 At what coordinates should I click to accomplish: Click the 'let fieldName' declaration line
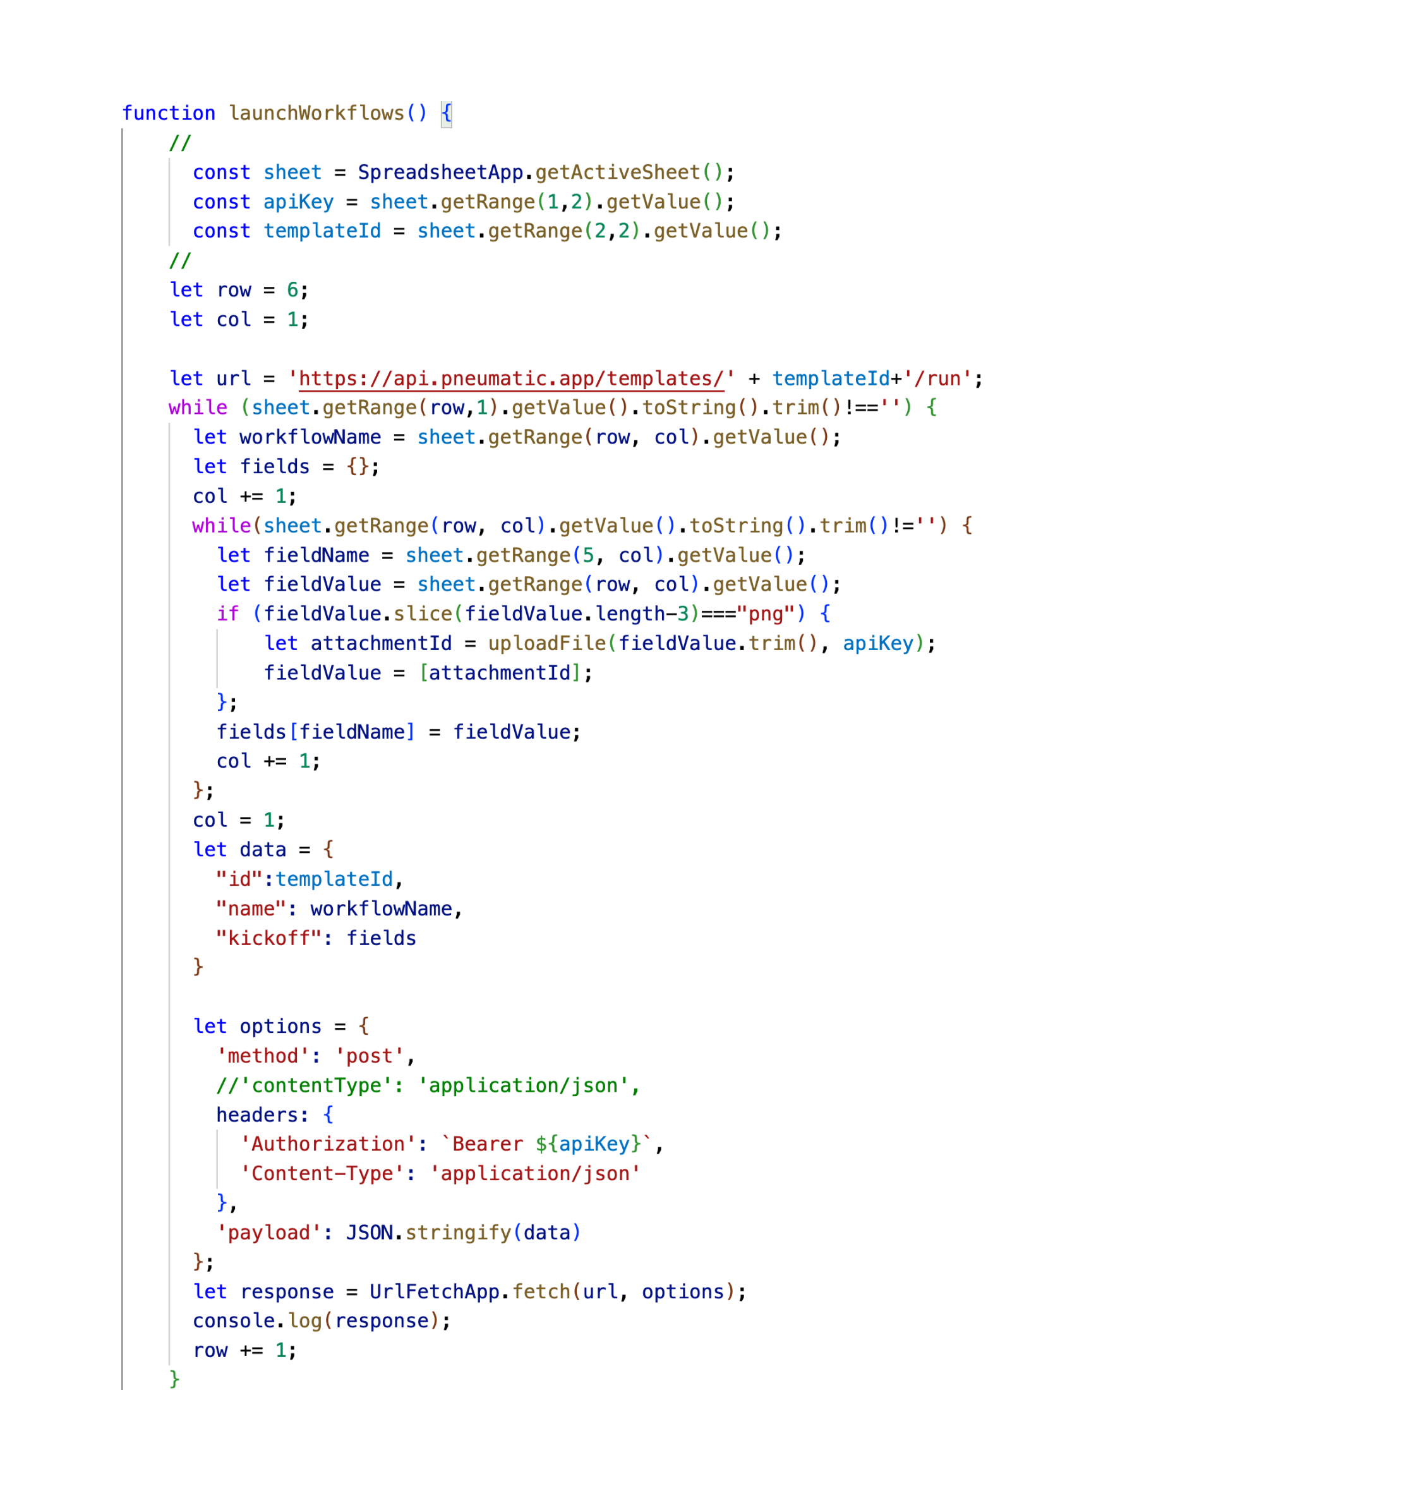pyautogui.click(x=512, y=556)
